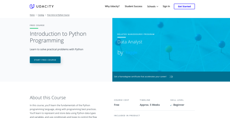Click the About this Course heading
The height and width of the screenshot is (118, 230).
tap(48, 98)
